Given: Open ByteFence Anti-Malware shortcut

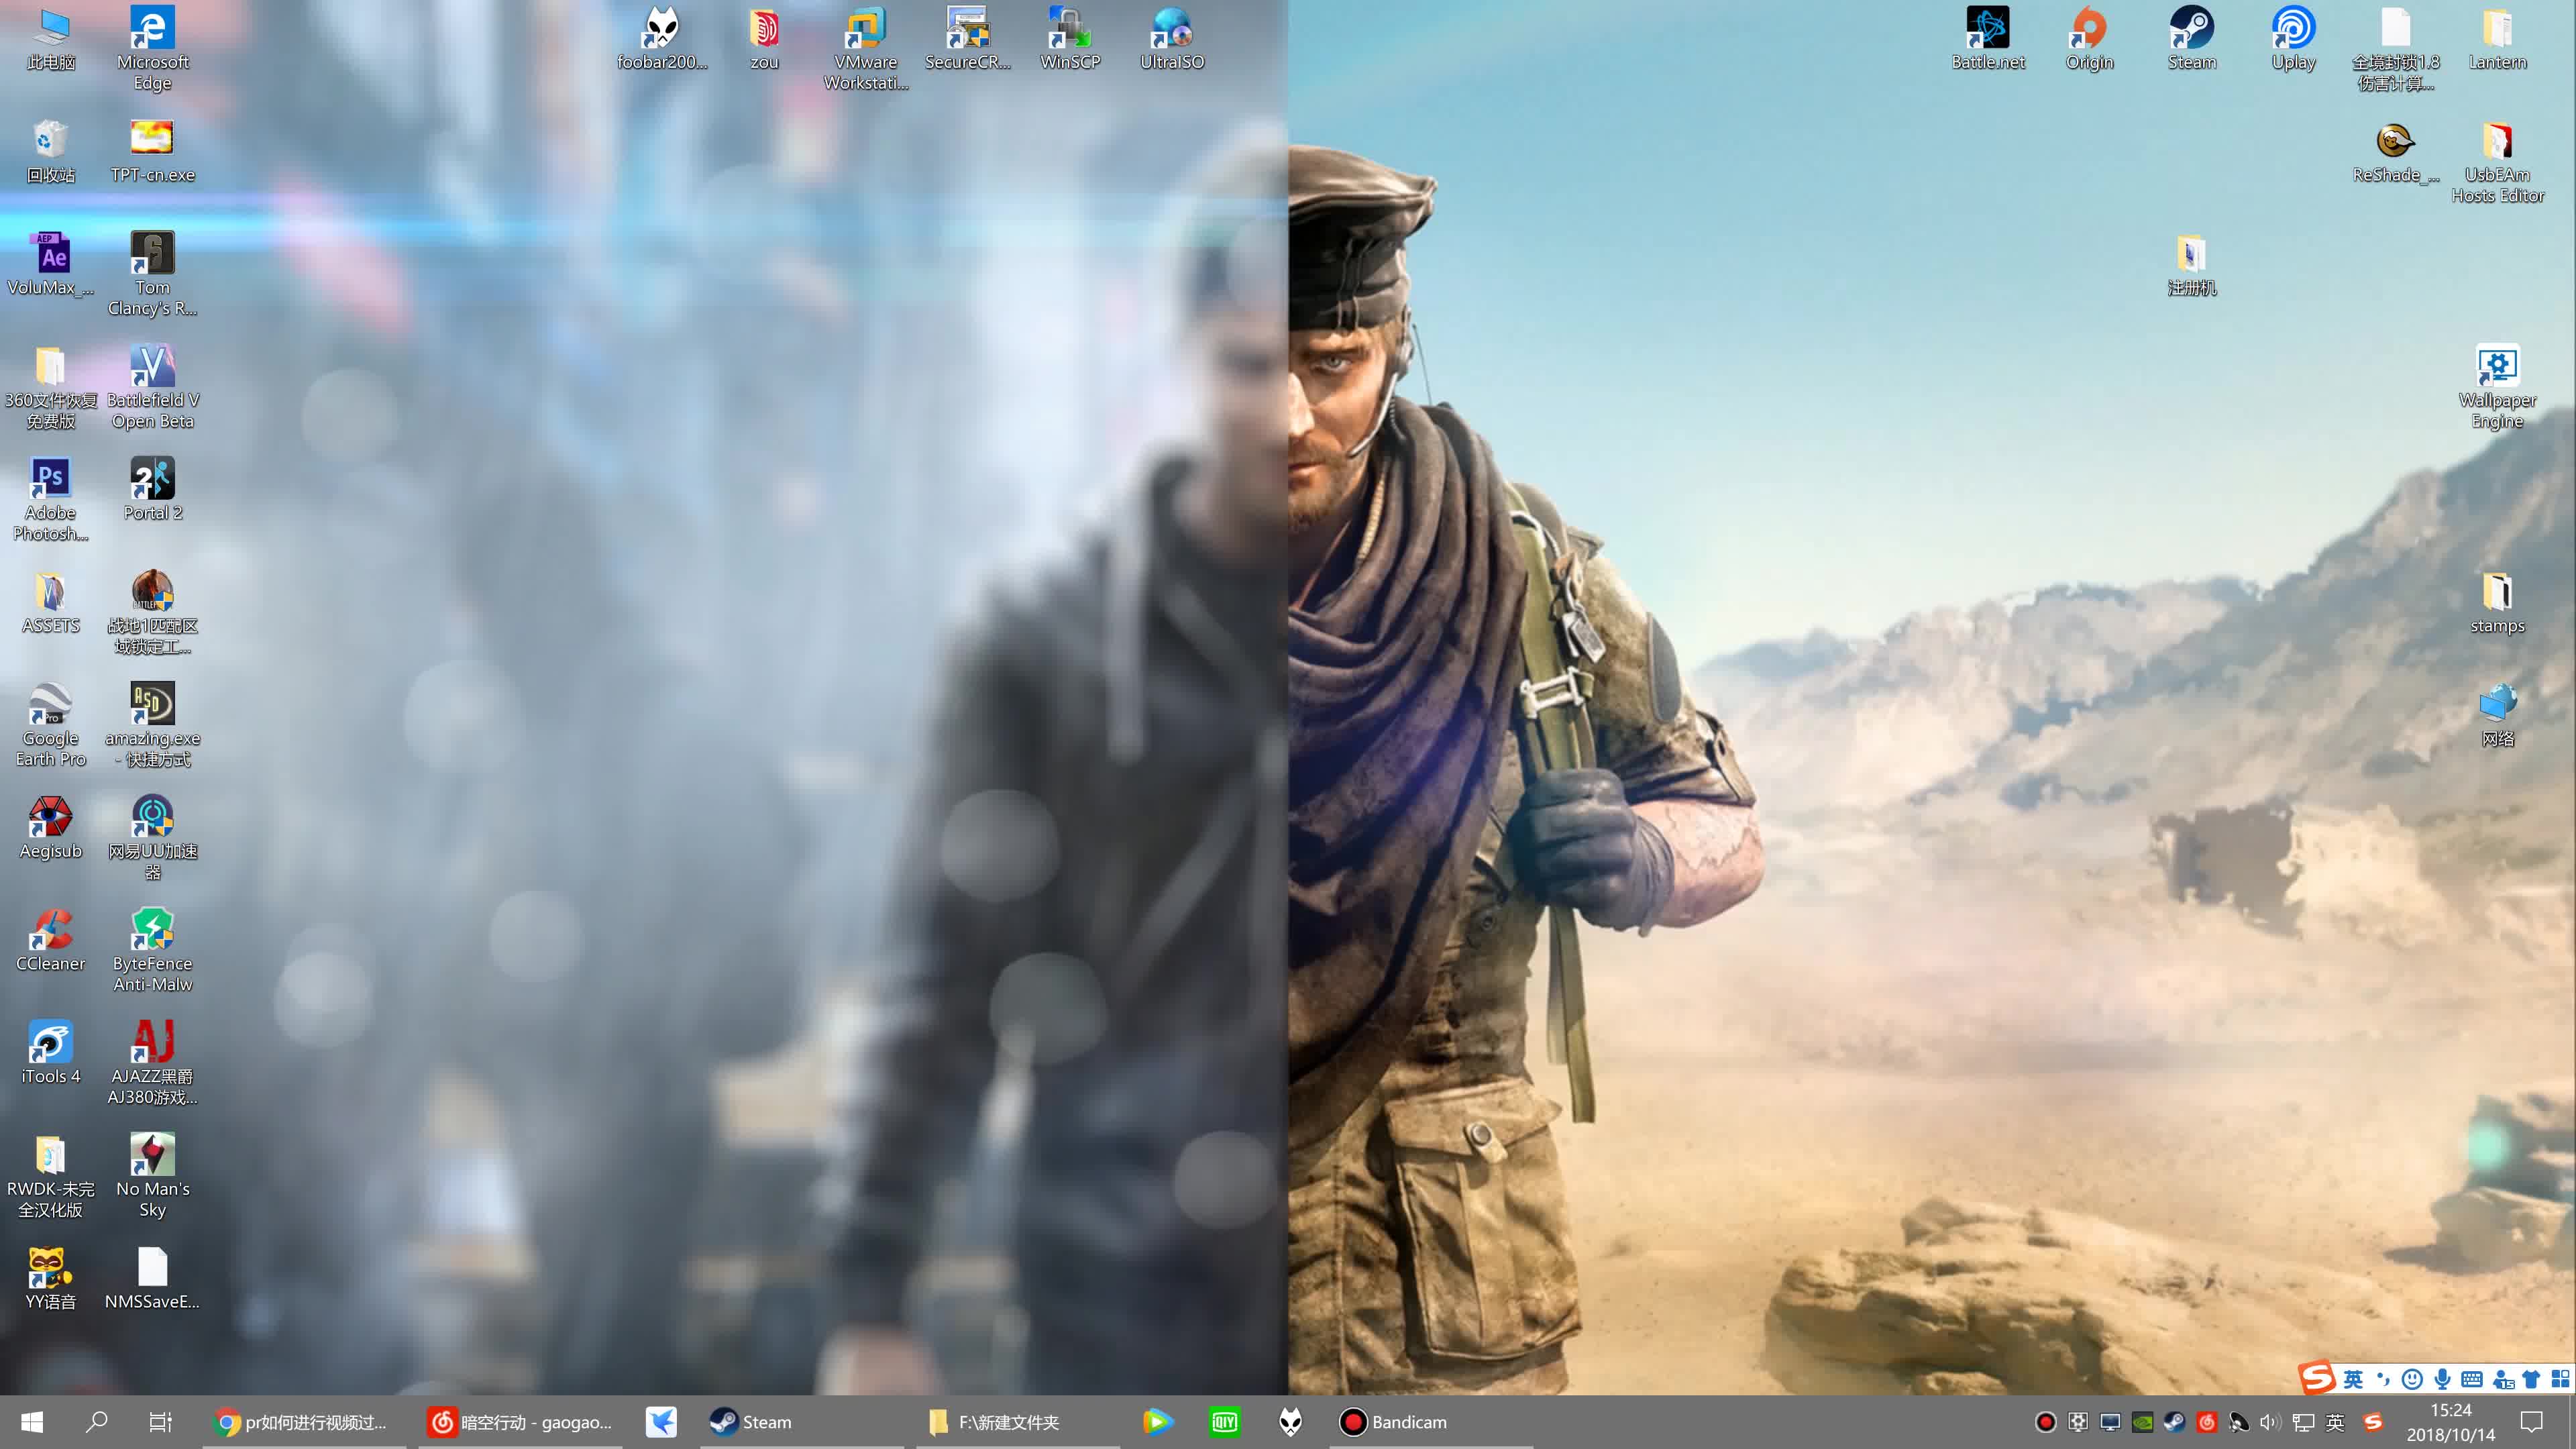Looking at the screenshot, I should 152,950.
